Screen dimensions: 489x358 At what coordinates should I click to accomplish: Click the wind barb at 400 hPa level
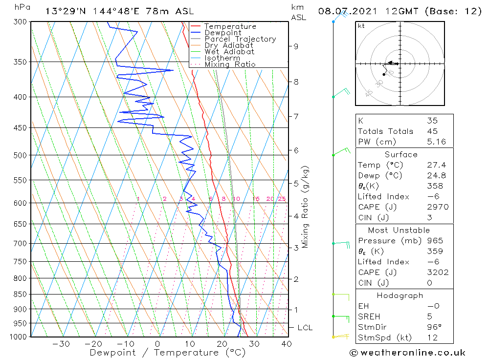341,93
